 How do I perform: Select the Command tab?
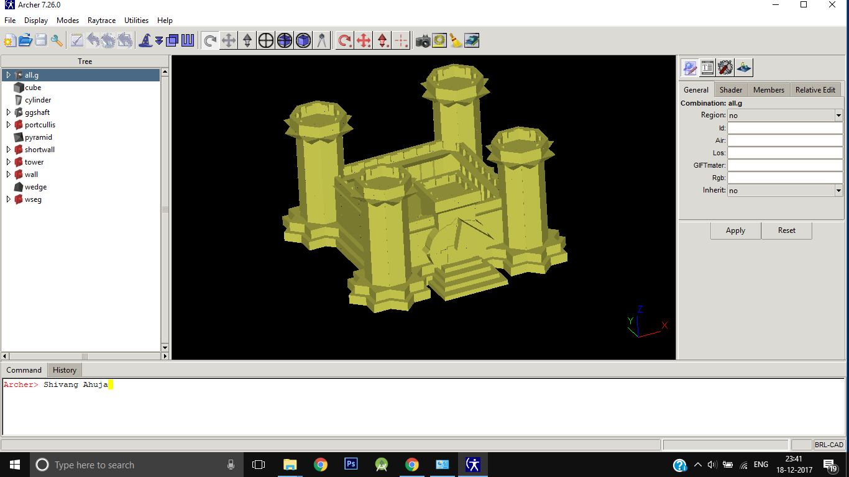click(24, 370)
